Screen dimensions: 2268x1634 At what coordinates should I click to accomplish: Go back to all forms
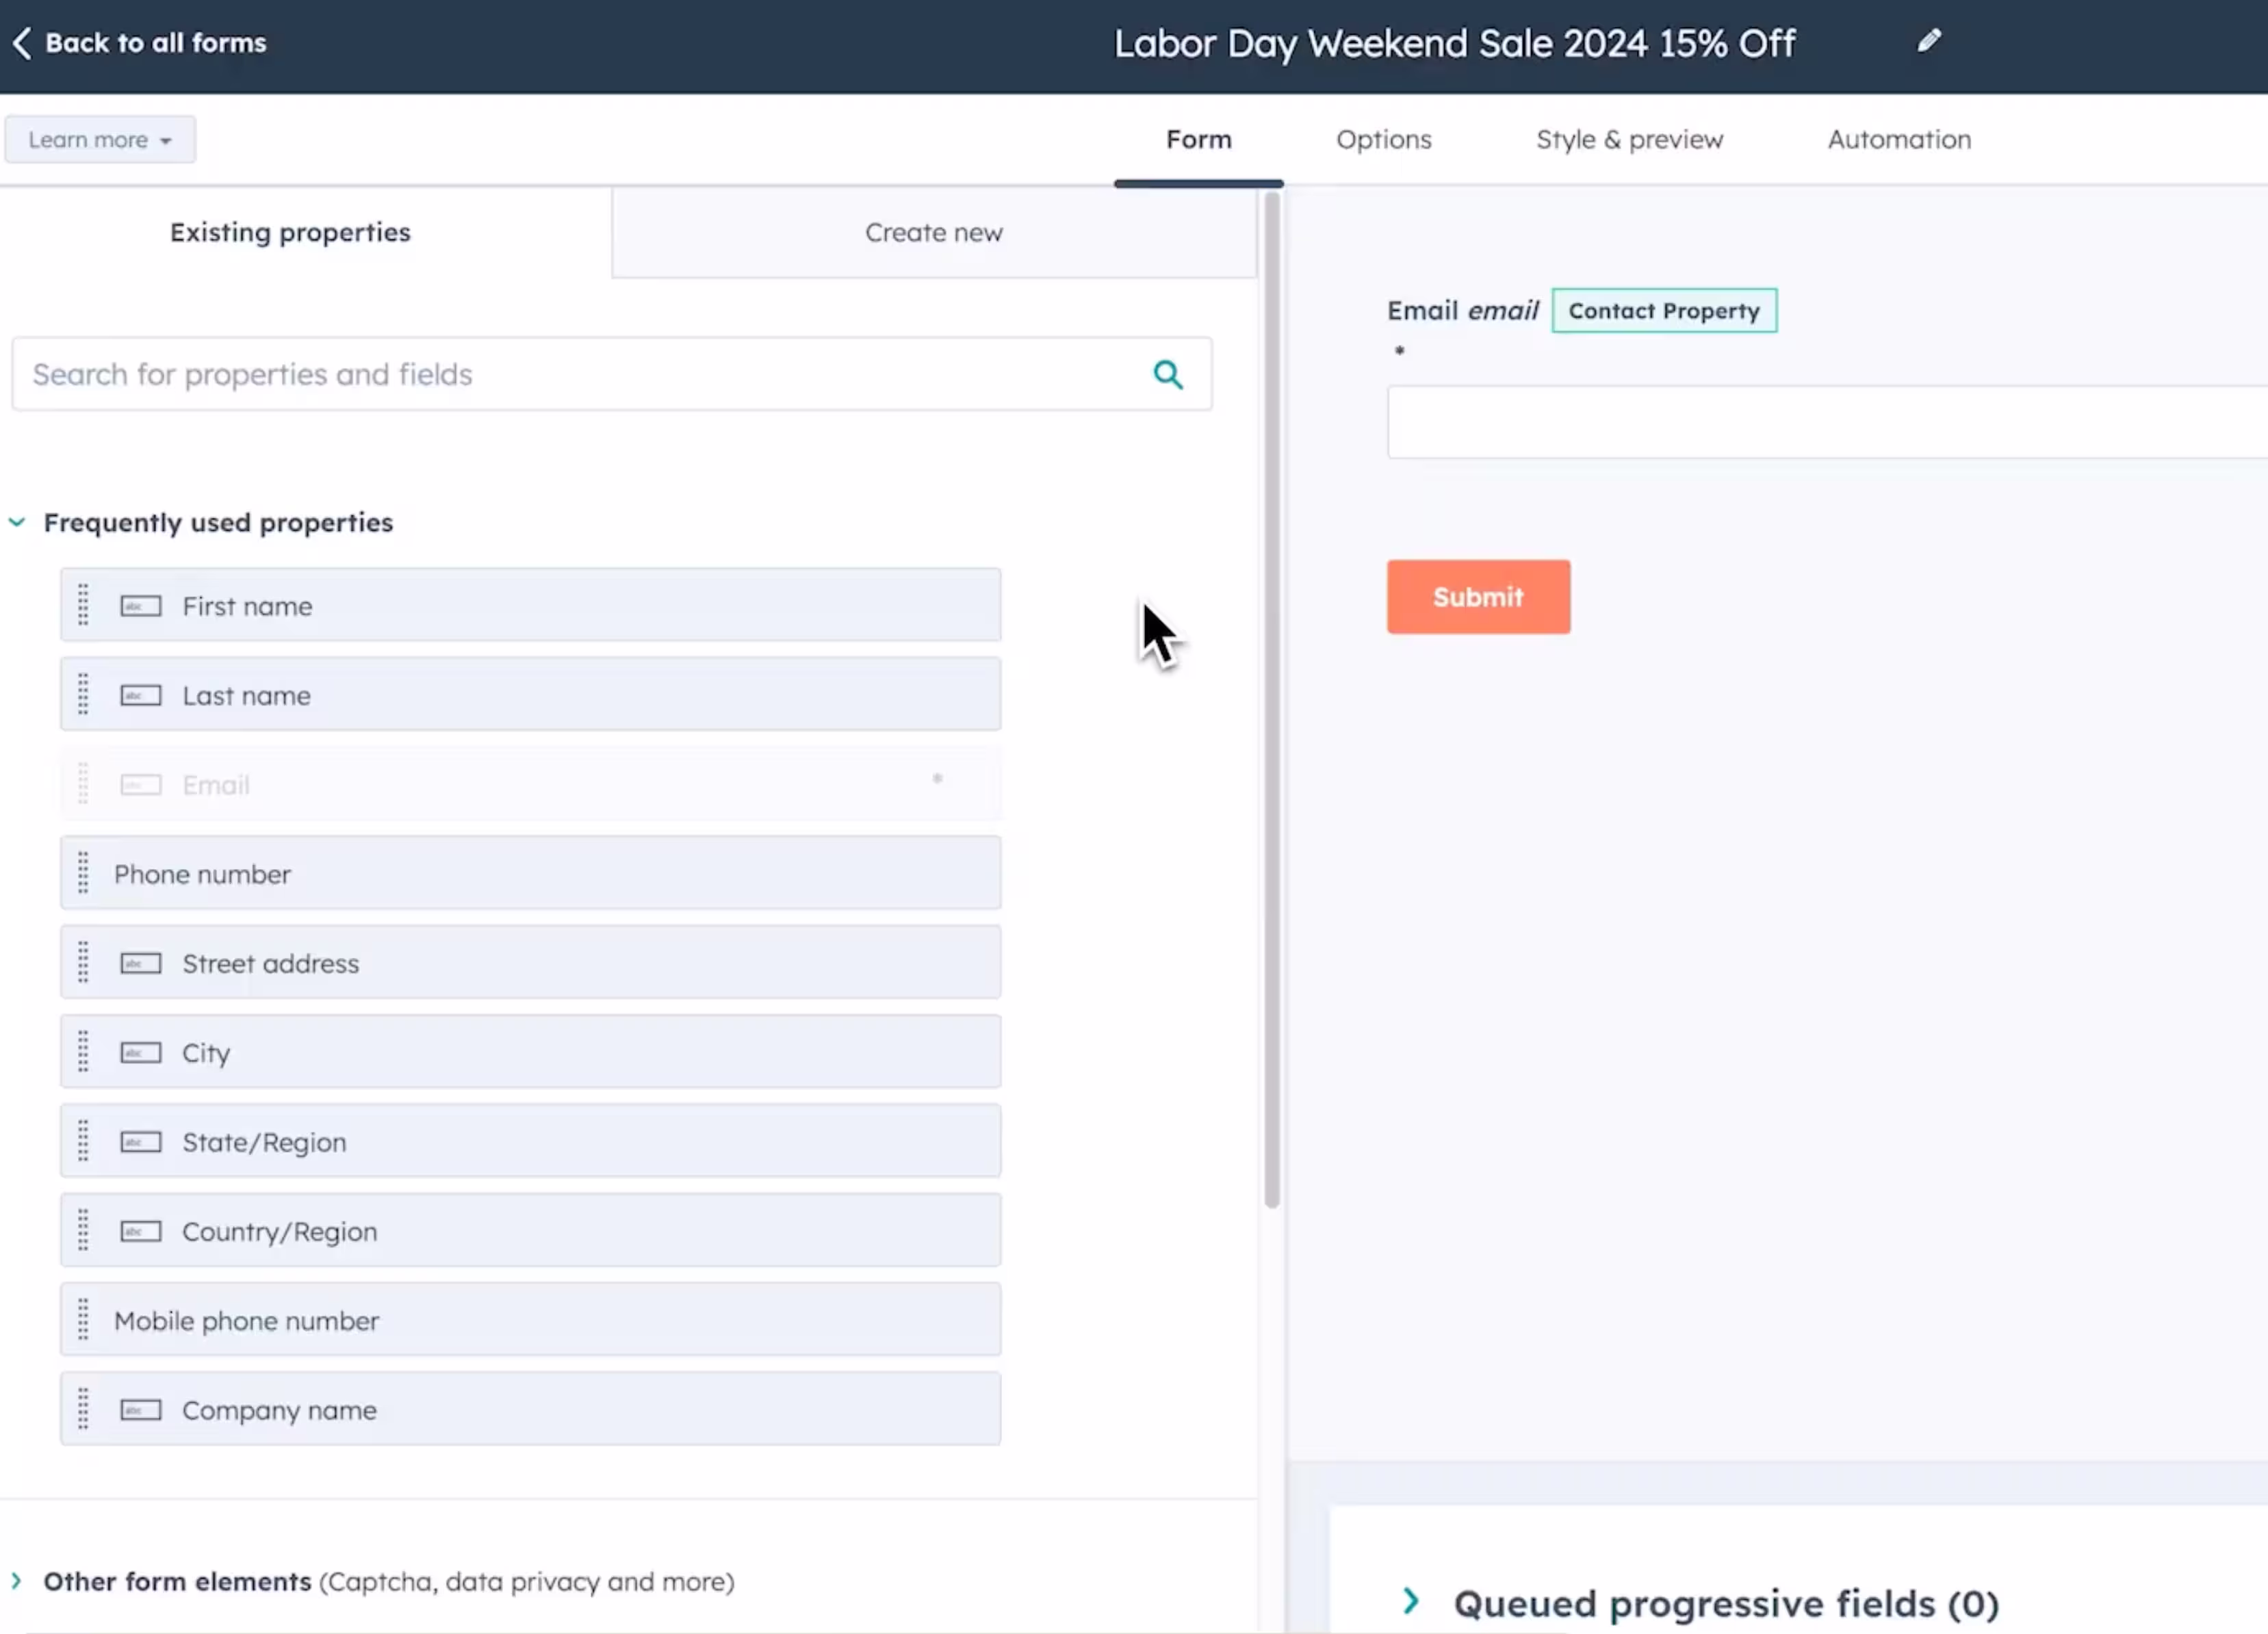click(x=155, y=43)
